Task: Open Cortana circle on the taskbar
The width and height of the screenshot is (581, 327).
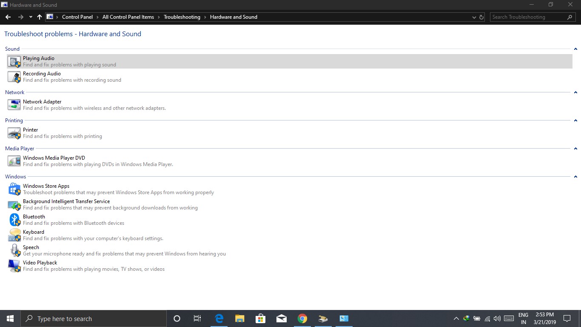Action: pyautogui.click(x=177, y=318)
